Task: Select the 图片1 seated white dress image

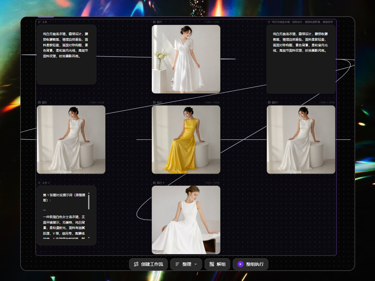Action: click(301, 140)
